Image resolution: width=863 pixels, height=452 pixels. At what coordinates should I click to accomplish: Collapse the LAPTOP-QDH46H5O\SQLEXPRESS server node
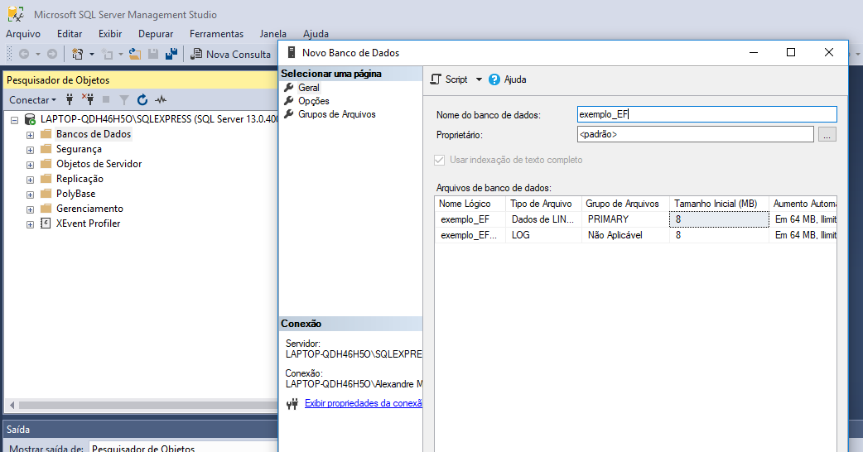click(x=15, y=120)
